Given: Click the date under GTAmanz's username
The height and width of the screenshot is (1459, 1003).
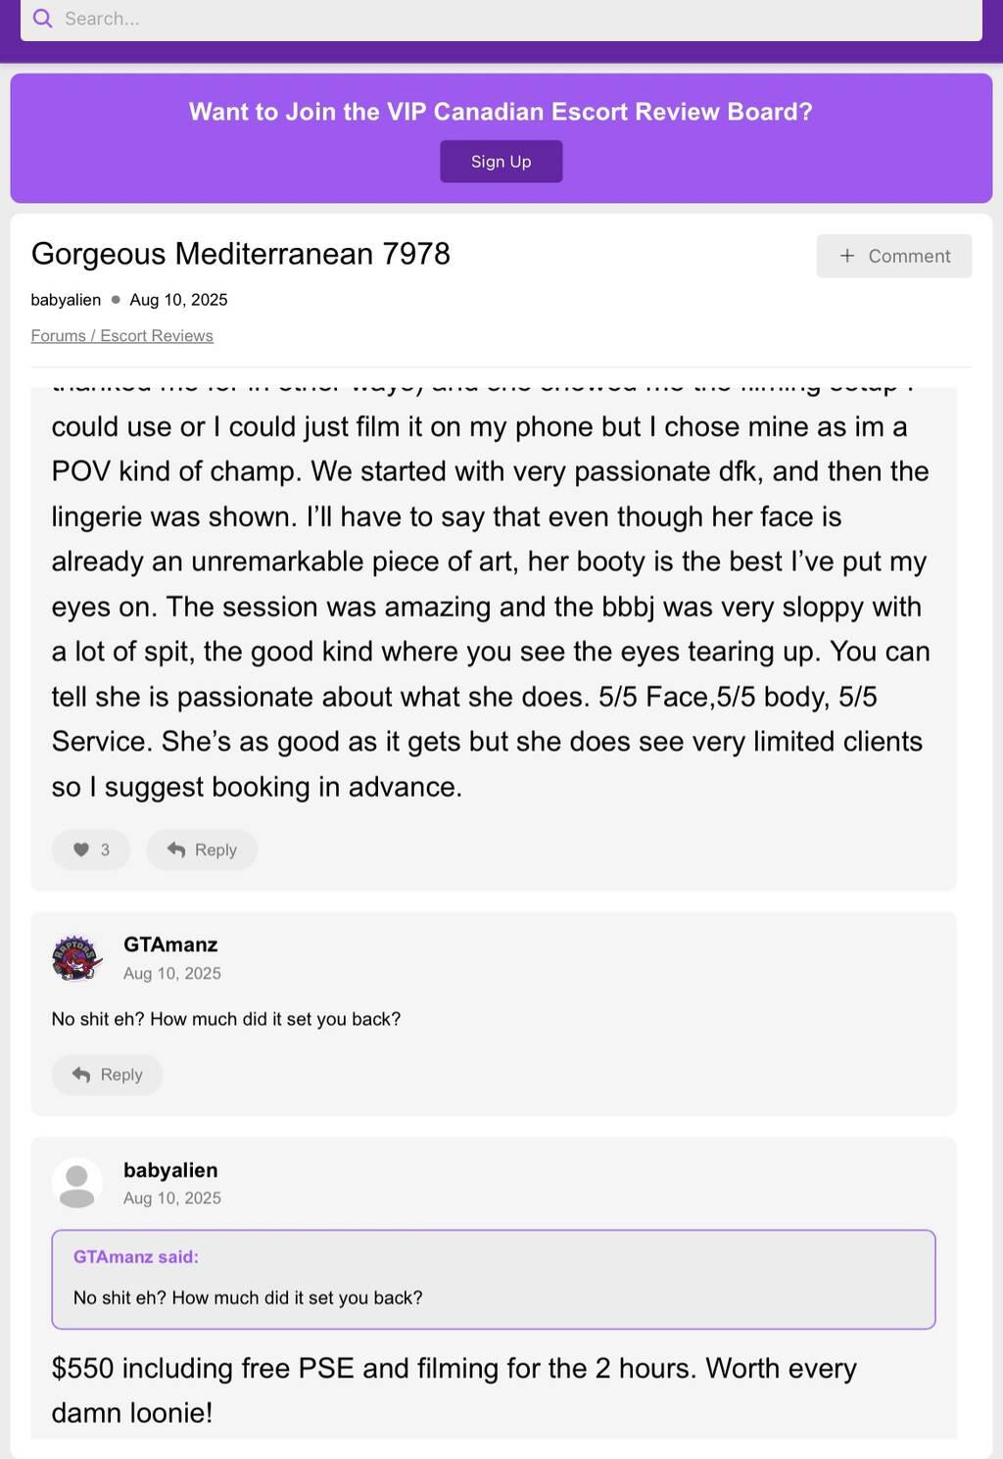Looking at the screenshot, I should (172, 973).
